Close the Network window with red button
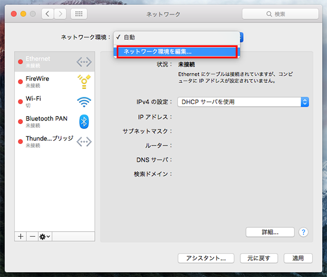Screen dimensions: 327x277 point(14,14)
